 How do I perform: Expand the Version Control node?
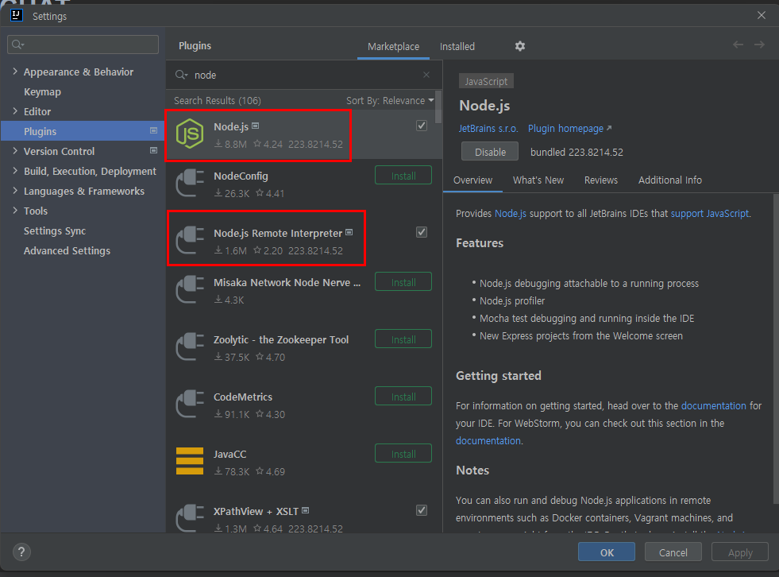[x=15, y=151]
